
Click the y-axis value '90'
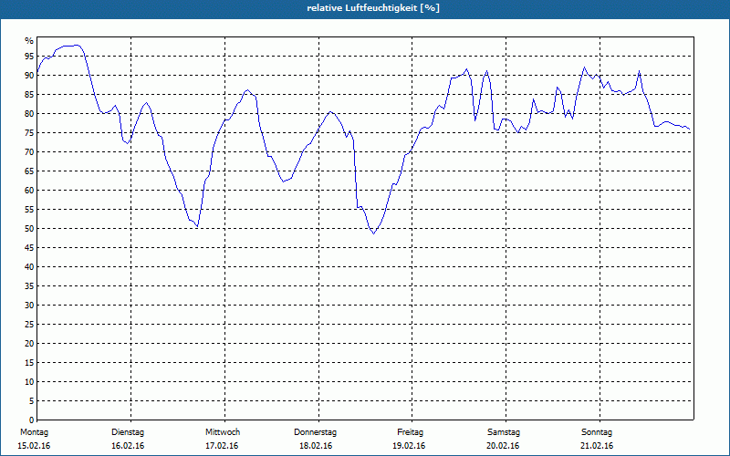pyautogui.click(x=29, y=76)
